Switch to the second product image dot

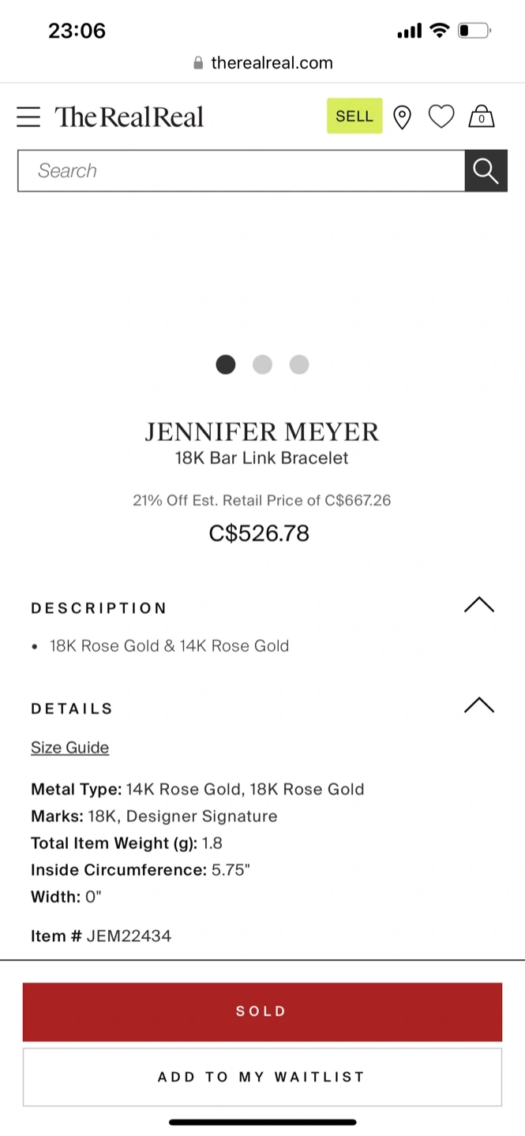262,364
